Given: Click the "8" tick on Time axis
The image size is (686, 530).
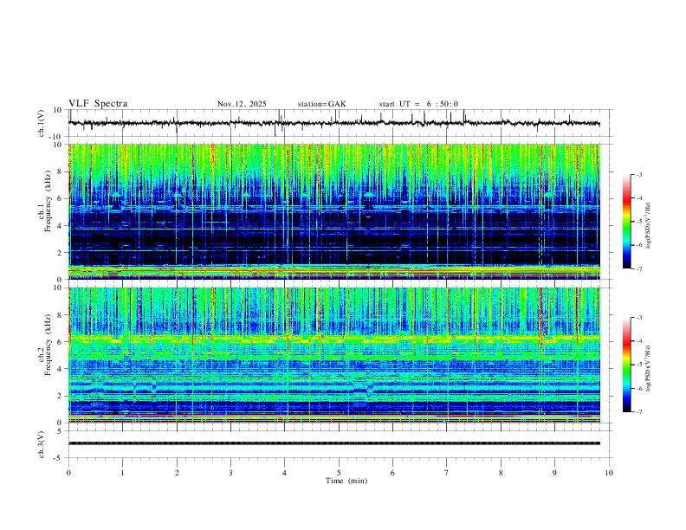Looking at the screenshot, I should 501,473.
